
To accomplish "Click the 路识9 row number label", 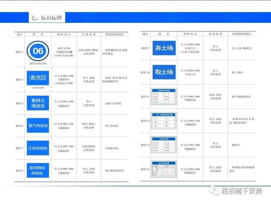I will pyautogui.click(x=145, y=48).
